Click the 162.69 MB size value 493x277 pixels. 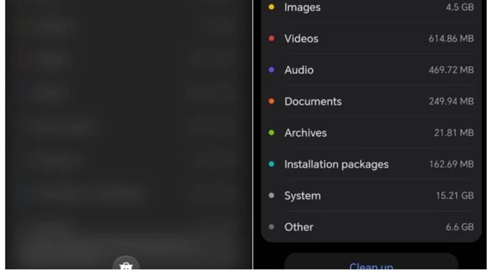[x=452, y=164]
